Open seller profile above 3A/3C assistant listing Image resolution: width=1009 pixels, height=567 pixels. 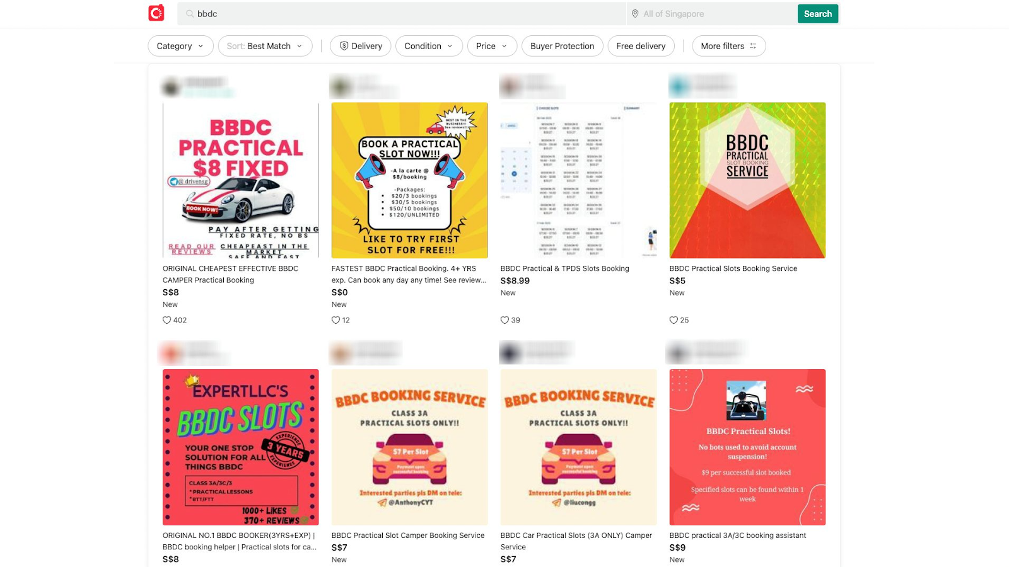pos(708,353)
